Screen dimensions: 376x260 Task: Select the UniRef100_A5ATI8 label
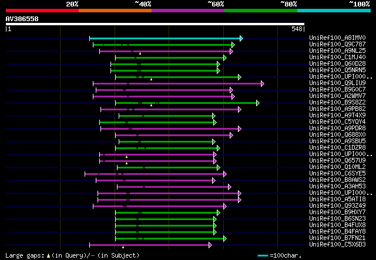(x=337, y=200)
